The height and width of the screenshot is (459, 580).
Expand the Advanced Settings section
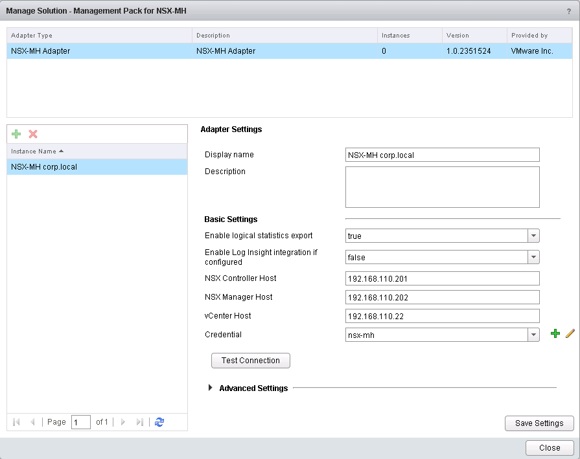click(x=210, y=388)
